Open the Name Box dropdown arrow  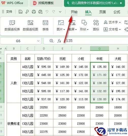pos(38,41)
